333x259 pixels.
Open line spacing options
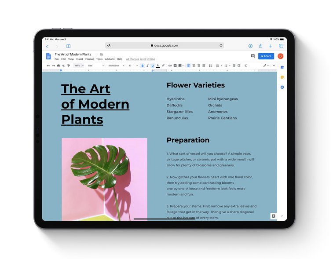(210, 66)
